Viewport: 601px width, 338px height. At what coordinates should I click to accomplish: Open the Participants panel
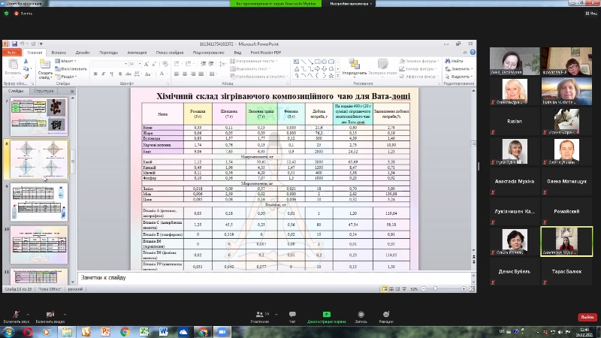[x=260, y=315]
